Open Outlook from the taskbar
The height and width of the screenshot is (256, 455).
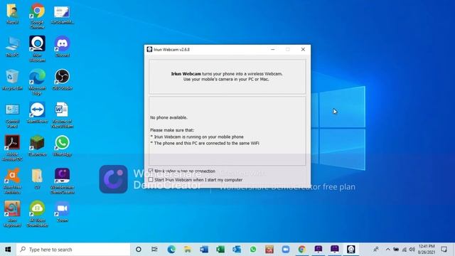coord(237,250)
